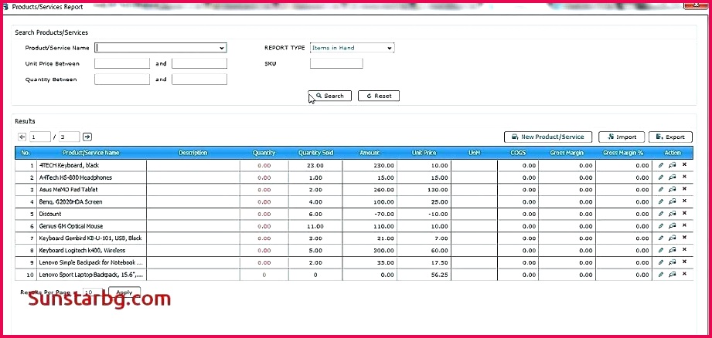This screenshot has height=338, width=712.
Task: Click pencil edit icon for A4Tech HS-800 Headphones
Action: (x=661, y=177)
